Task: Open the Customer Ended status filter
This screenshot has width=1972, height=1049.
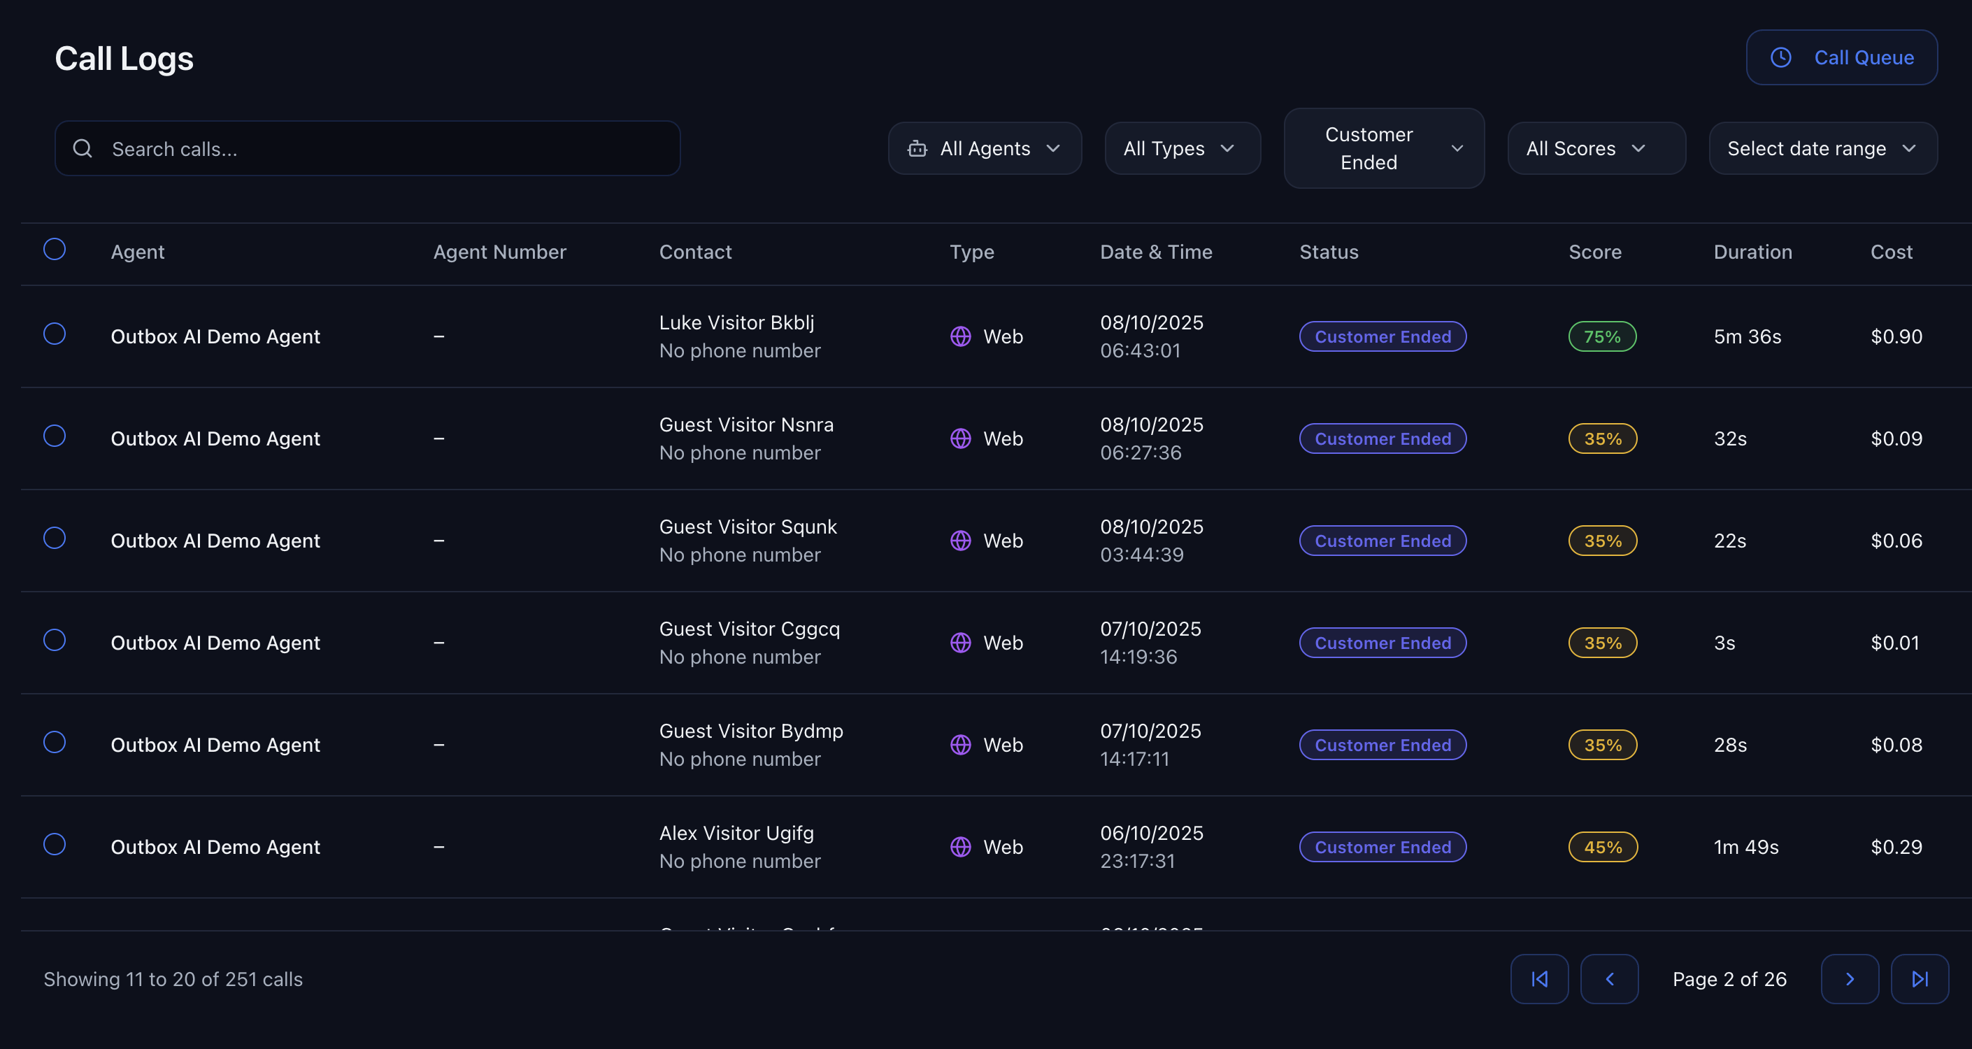Action: coord(1383,148)
